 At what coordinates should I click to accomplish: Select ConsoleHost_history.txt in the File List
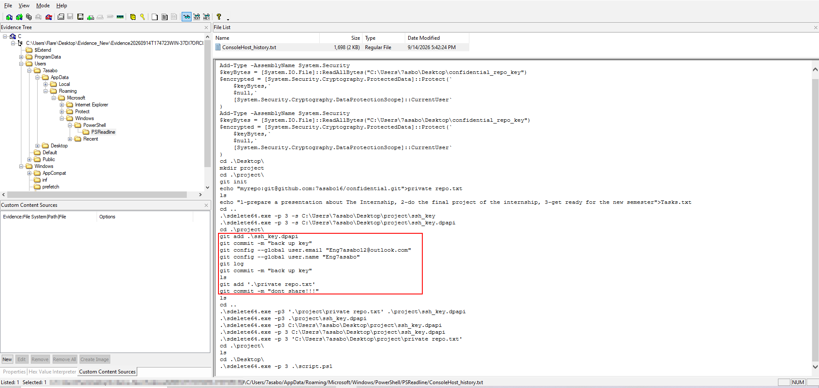(x=249, y=47)
